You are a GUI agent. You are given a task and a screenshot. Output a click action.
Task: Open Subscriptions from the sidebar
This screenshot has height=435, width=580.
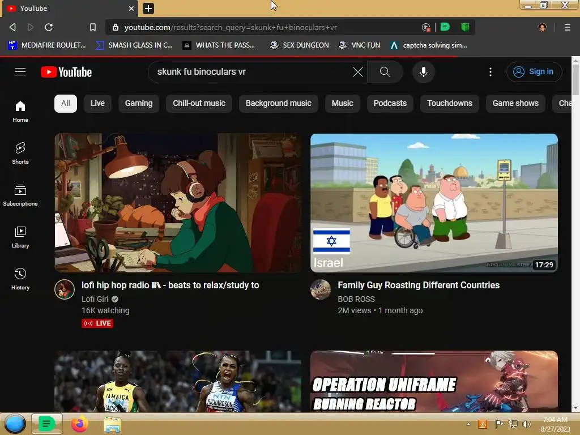click(20, 195)
